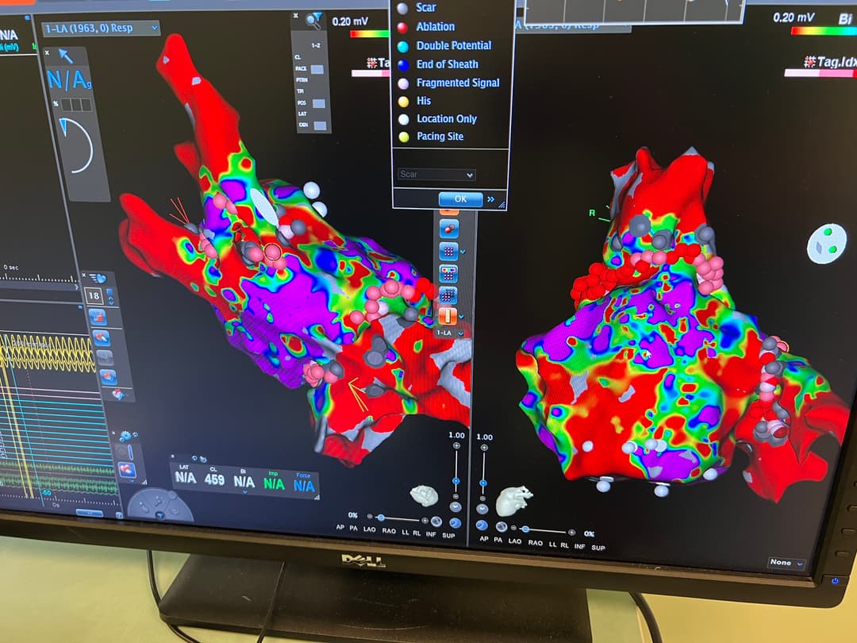Viewport: 857px width, 643px height.
Task: Open dropdown arrow beside purple grid icon
Action: click(x=463, y=252)
